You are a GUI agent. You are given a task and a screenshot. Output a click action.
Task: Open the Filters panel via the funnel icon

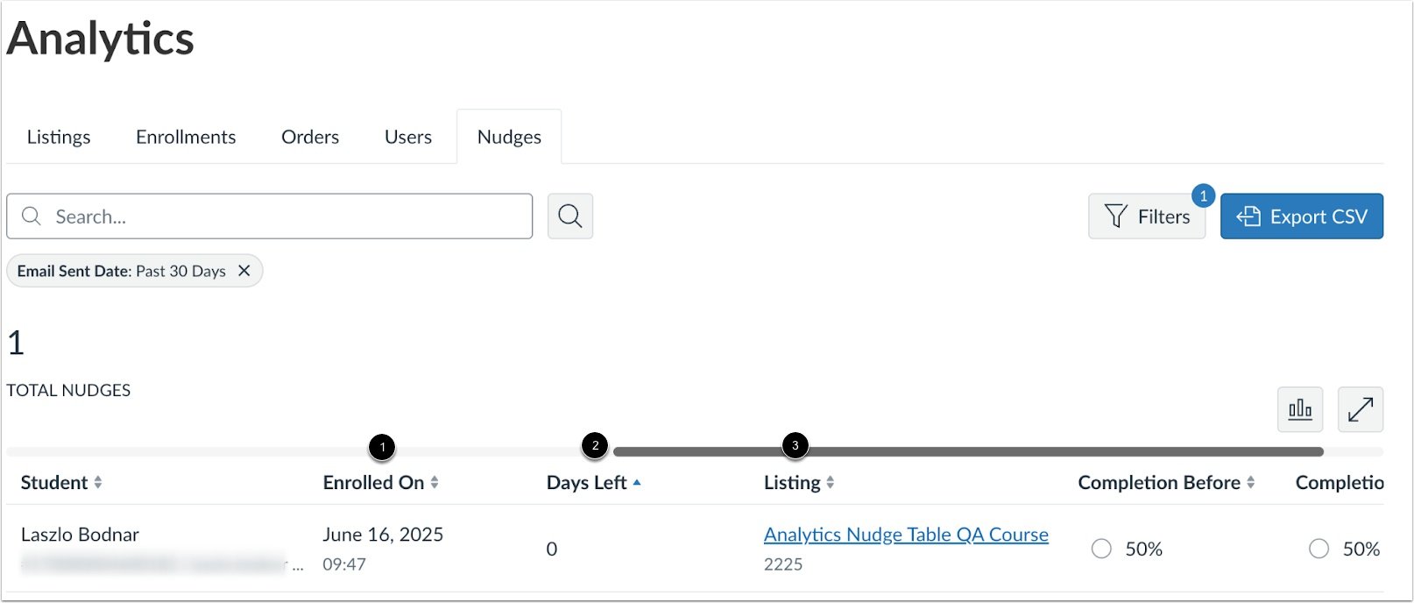(1116, 216)
